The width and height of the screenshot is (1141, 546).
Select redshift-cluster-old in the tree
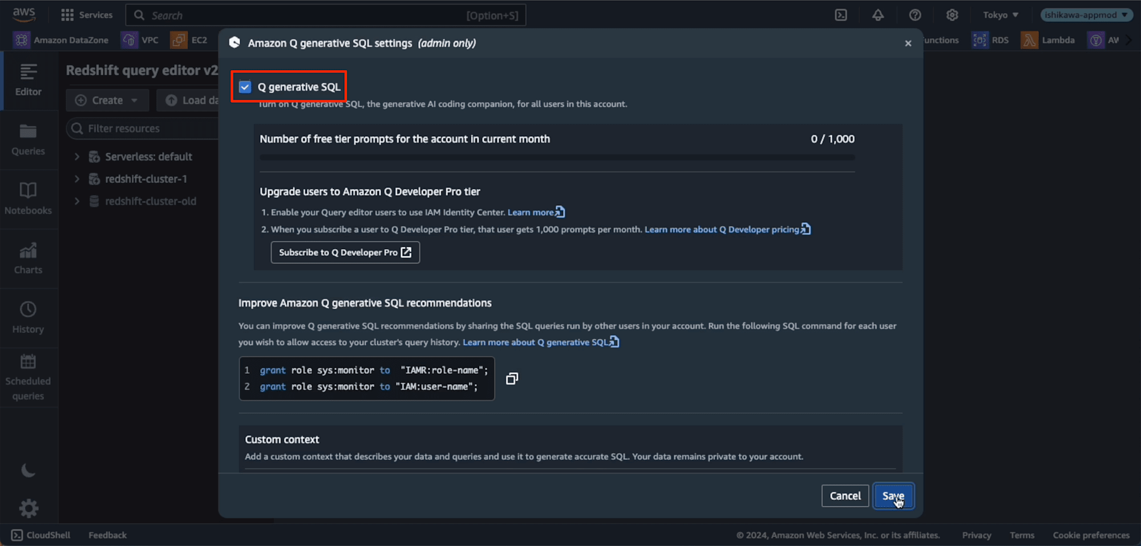[150, 201]
